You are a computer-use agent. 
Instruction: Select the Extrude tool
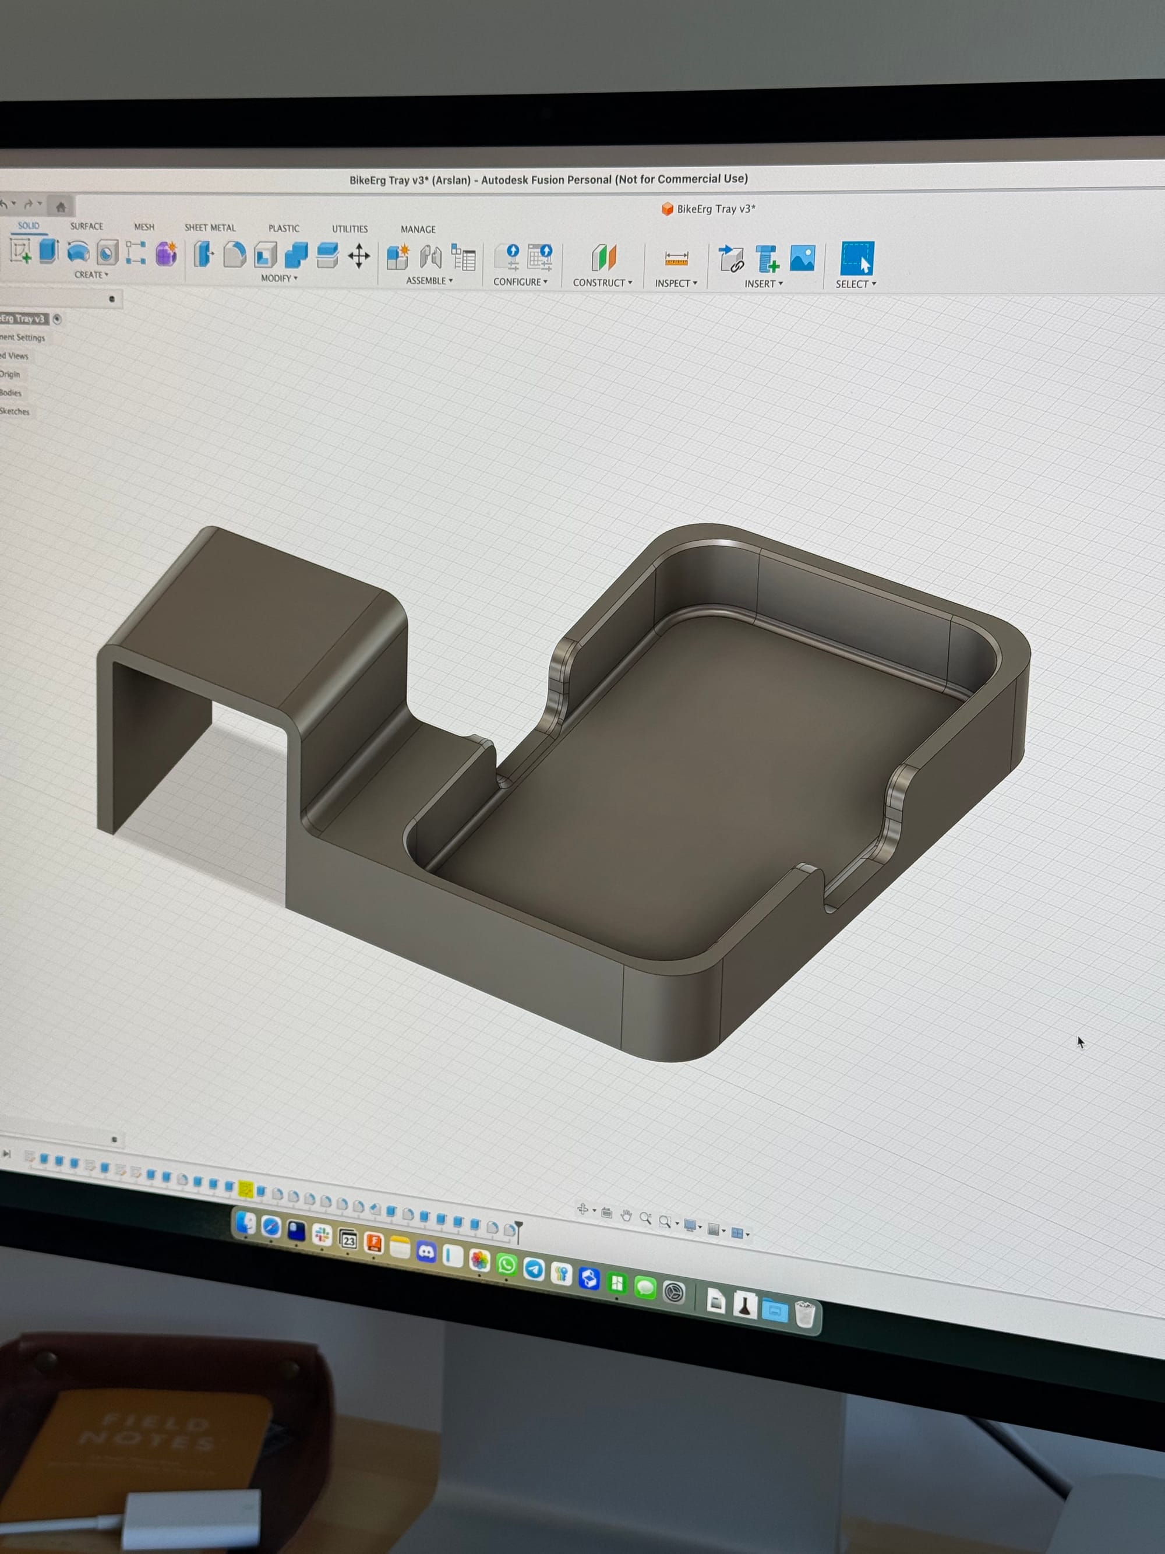(48, 251)
